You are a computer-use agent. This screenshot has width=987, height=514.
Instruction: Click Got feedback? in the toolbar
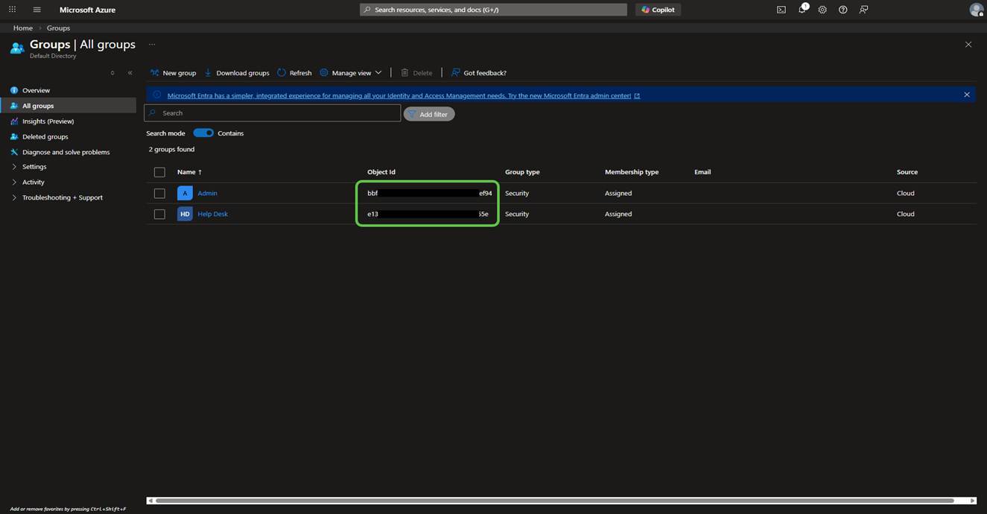[x=478, y=73]
